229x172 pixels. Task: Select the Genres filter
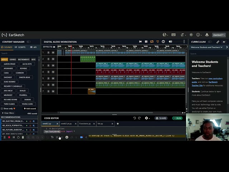point(13,59)
